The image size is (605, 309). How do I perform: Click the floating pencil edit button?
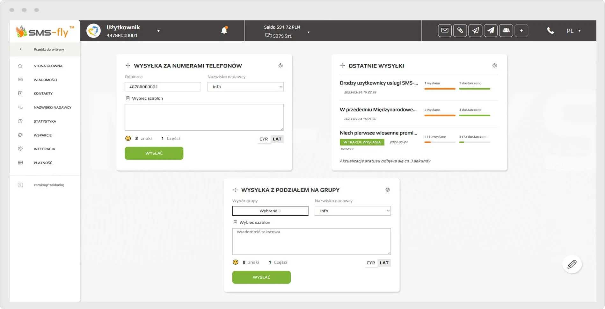point(572,264)
